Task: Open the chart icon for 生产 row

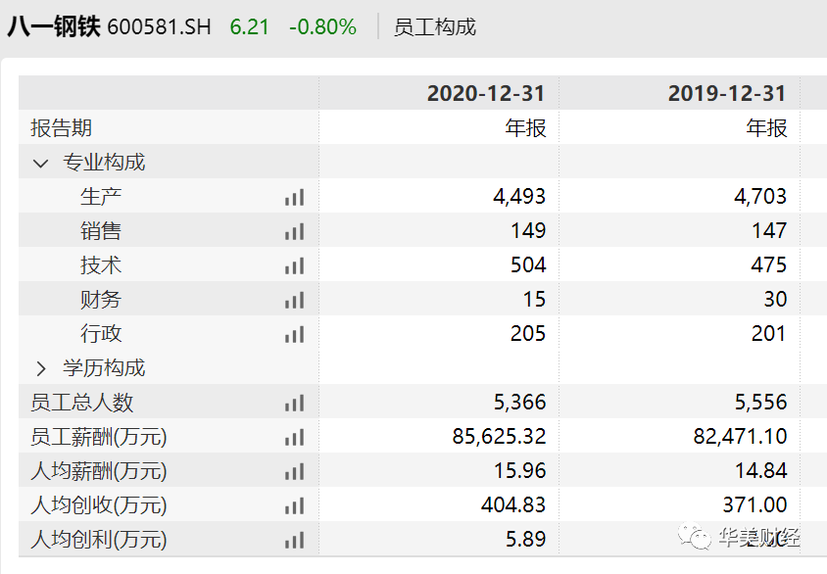Action: click(294, 197)
